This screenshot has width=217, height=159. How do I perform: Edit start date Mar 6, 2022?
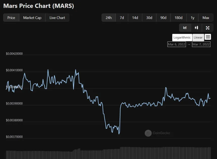click(x=176, y=44)
